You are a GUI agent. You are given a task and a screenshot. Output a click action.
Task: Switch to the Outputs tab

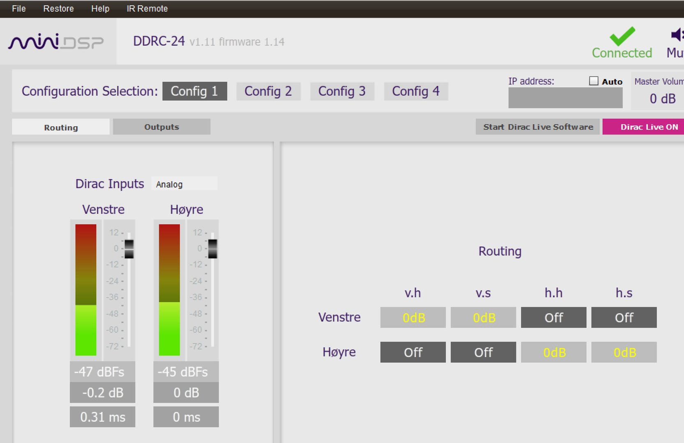click(x=161, y=127)
